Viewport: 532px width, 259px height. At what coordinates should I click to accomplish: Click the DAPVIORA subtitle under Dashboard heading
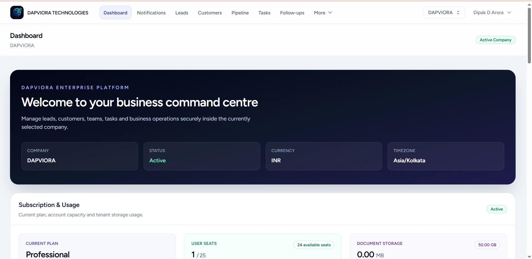tap(22, 45)
